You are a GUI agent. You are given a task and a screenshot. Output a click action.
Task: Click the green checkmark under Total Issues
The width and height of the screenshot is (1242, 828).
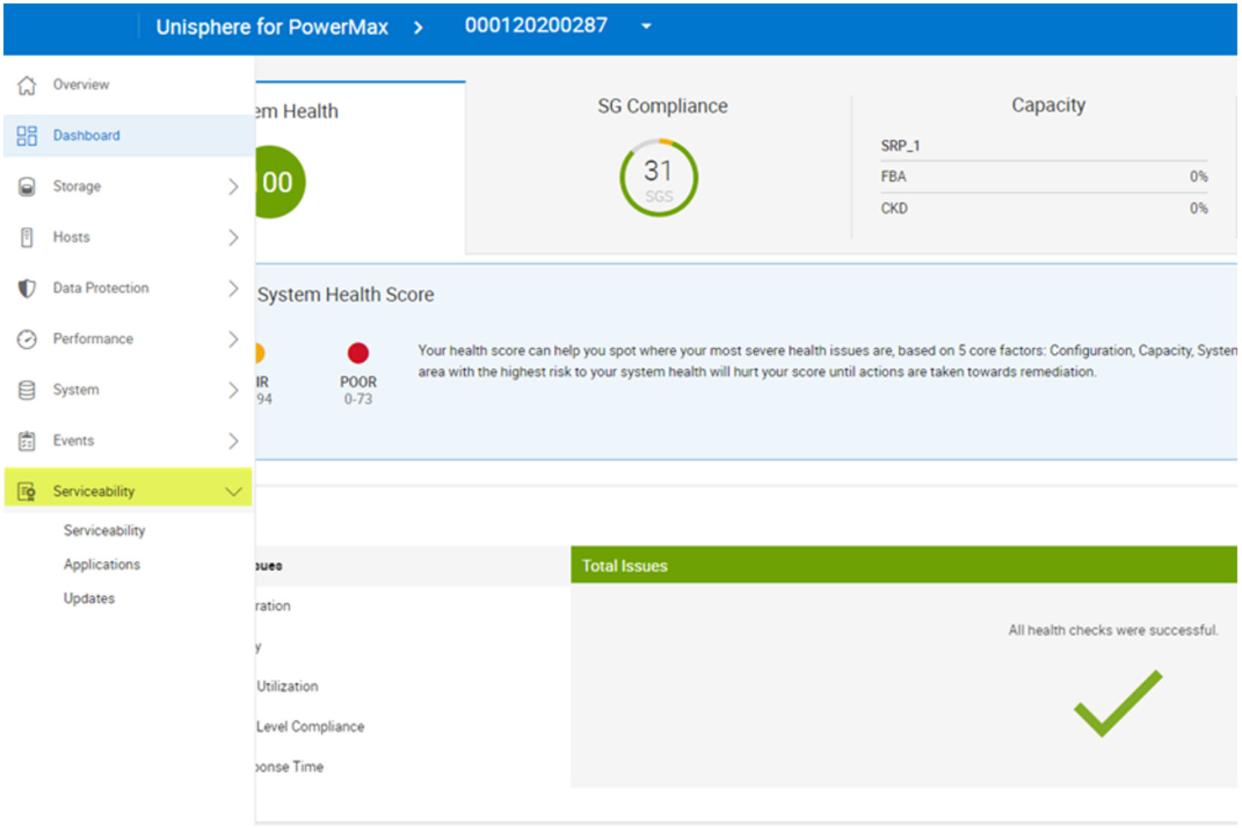1118,702
